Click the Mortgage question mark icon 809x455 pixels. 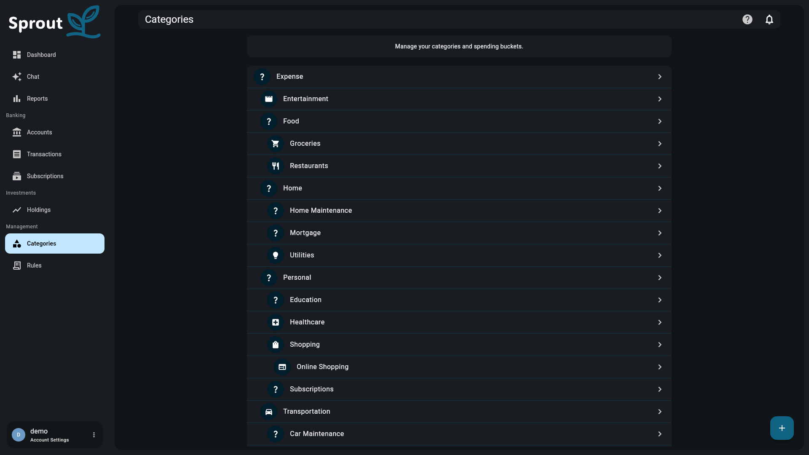click(x=276, y=233)
